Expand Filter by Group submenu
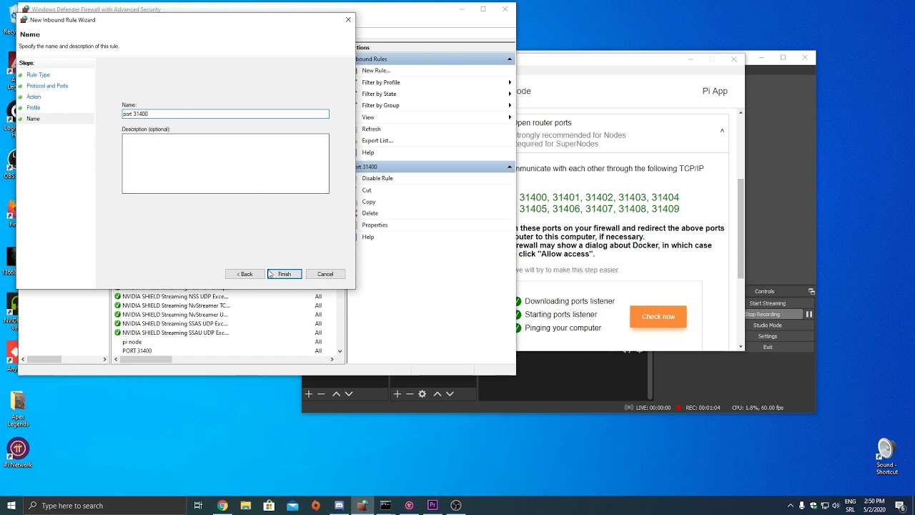 510,105
